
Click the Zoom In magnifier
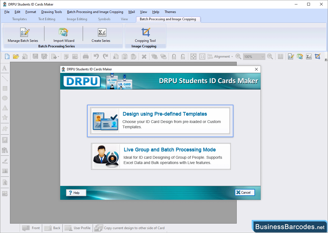coord(238,56)
